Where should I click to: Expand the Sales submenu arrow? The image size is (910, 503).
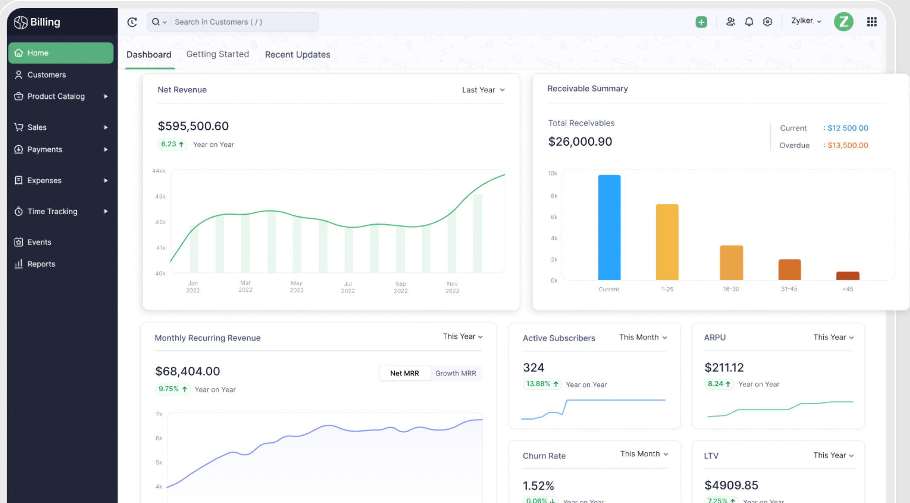tap(106, 127)
